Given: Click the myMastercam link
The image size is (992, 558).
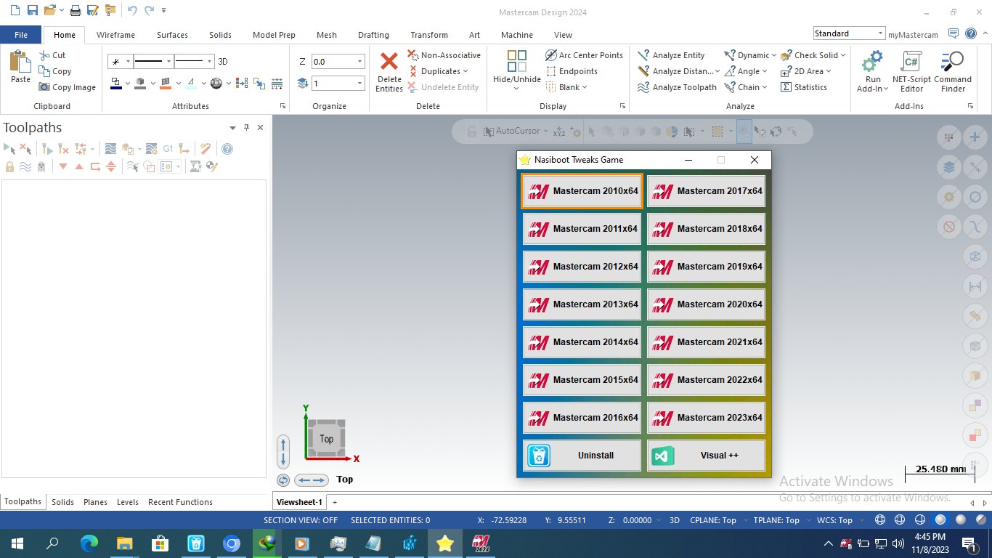Looking at the screenshot, I should (913, 34).
